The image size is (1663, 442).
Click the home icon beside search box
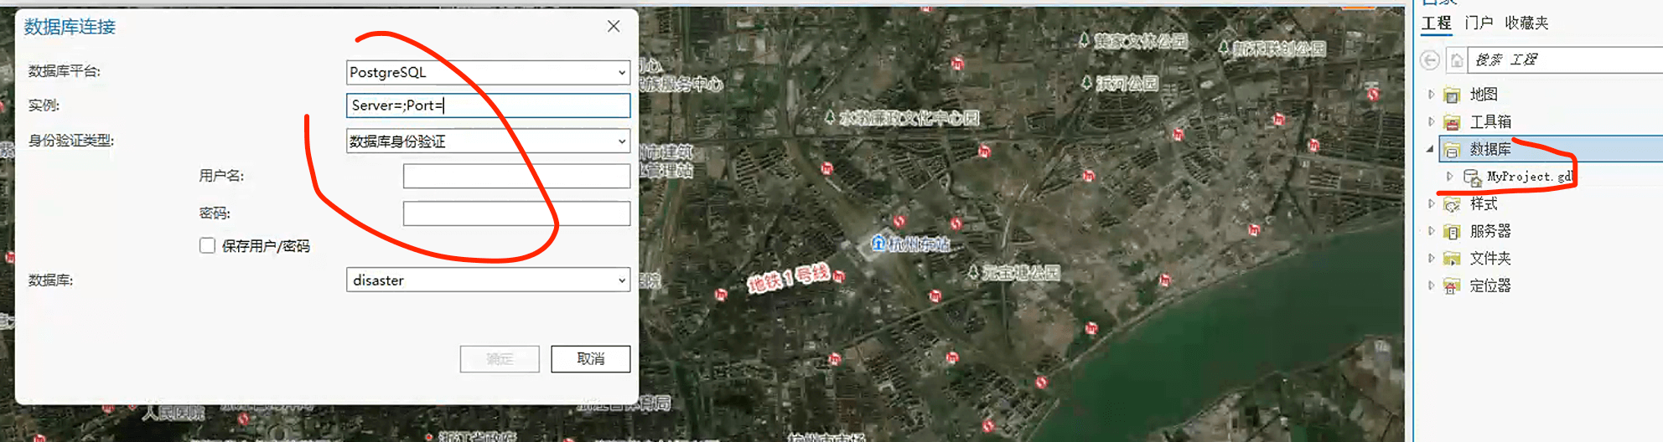(x=1457, y=60)
